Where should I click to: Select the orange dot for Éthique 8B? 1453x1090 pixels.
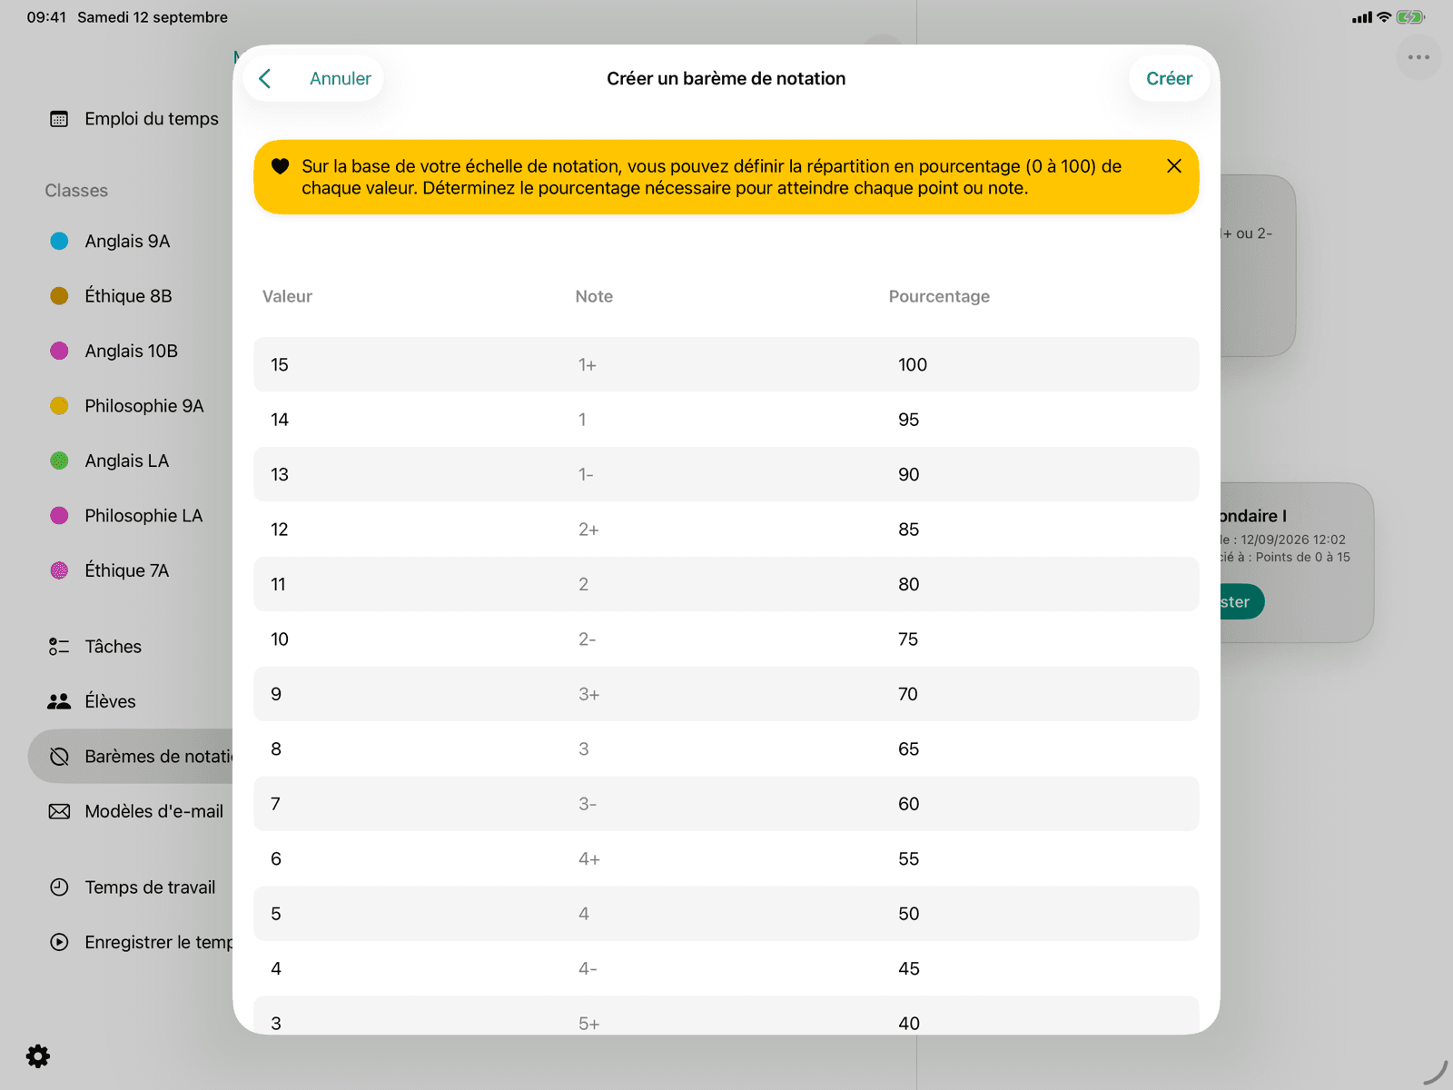click(x=59, y=296)
